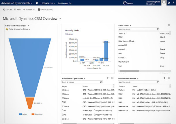Viewport: 176px width, 124px height.
Task: Select Šibenik location in the Miki2 row
Action: 162,37
